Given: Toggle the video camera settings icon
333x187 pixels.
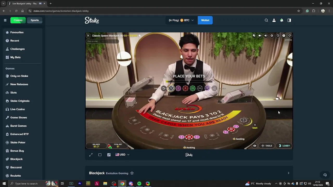Looking at the screenshot, I should tap(260, 36).
